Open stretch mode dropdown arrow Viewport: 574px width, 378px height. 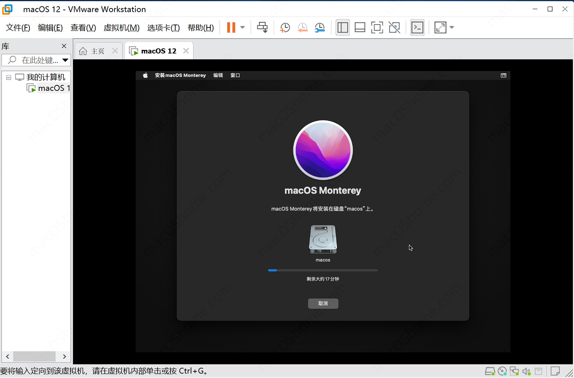point(452,28)
